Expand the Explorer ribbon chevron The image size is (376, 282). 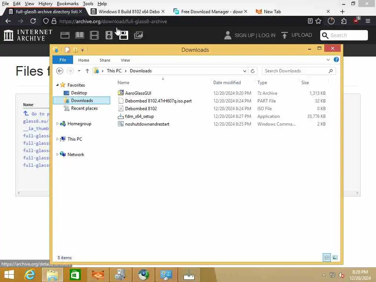[328, 60]
